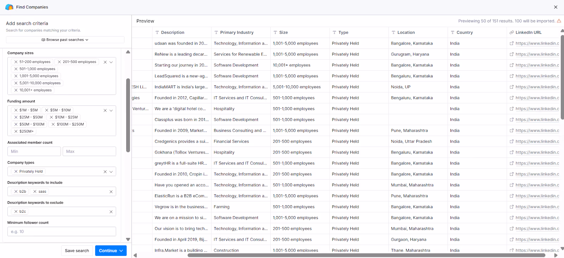Click criteria panel scroll-down arrow

click(x=128, y=239)
